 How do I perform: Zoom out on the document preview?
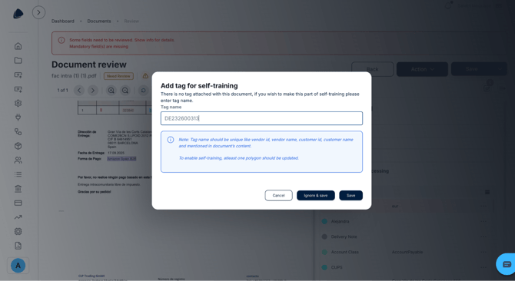(x=125, y=90)
